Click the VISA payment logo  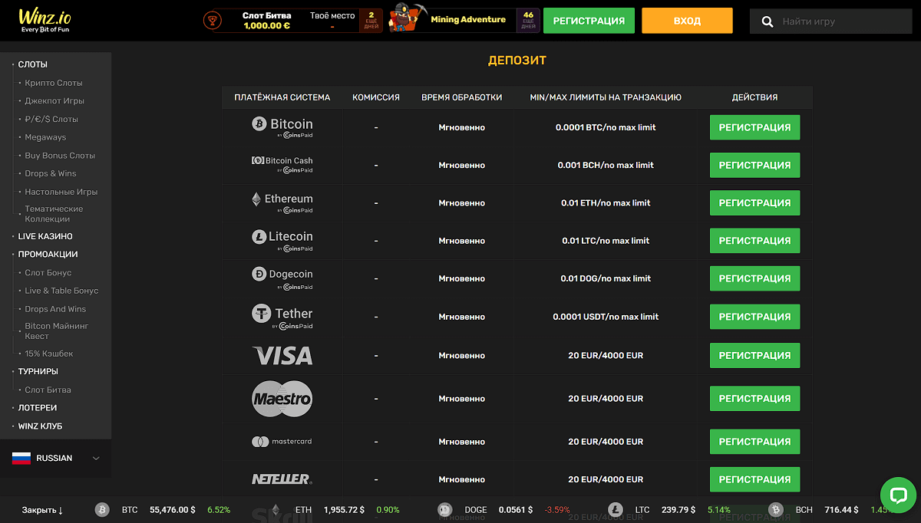coord(282,356)
